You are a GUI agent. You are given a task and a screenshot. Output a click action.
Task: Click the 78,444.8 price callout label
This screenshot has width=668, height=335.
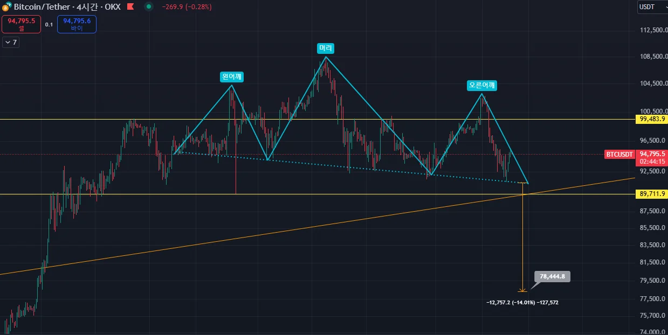point(552,276)
